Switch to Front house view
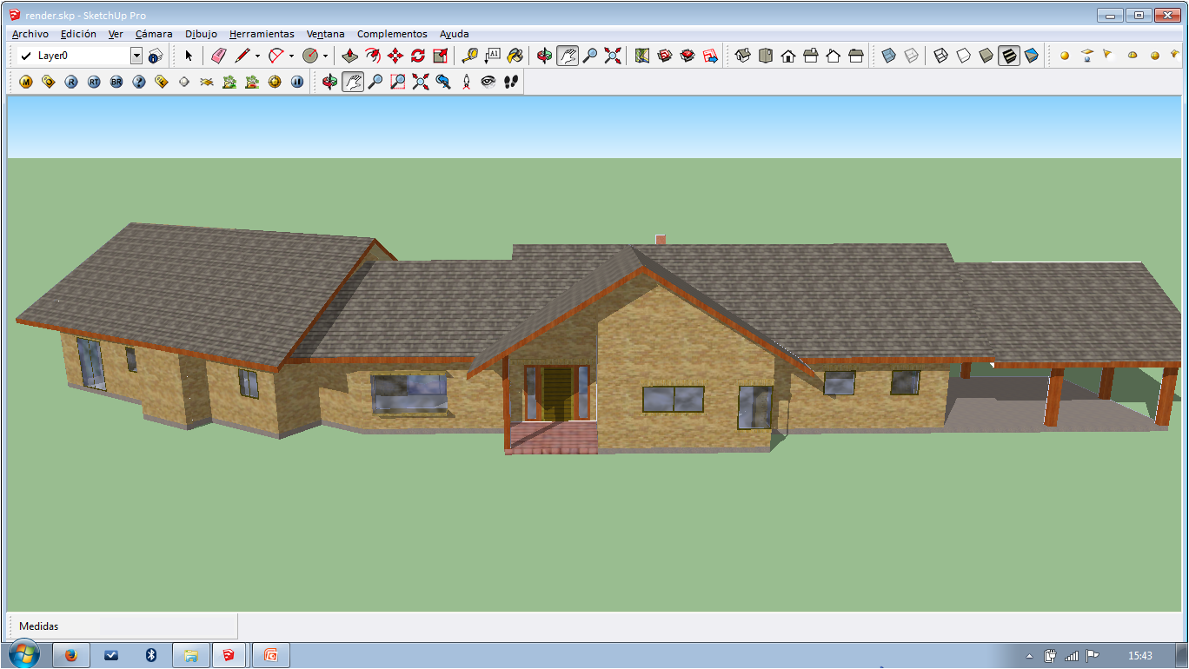This screenshot has width=1189, height=669. click(788, 56)
